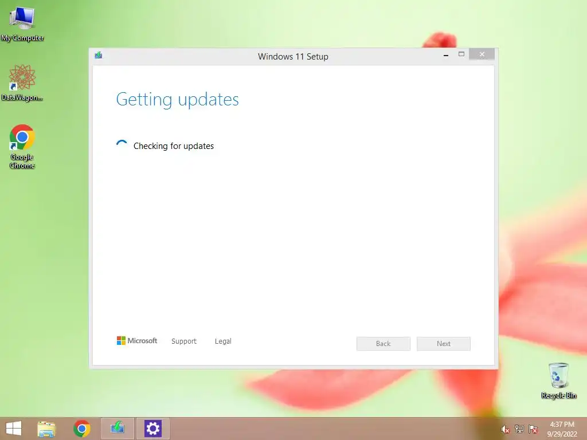Viewport: 587px width, 440px height.
Task: Select the Google Chrome desktop shortcut
Action: [22, 147]
